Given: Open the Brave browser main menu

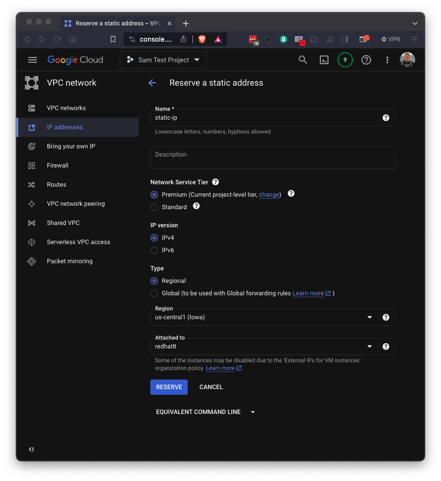Looking at the screenshot, I should pyautogui.click(x=414, y=39).
